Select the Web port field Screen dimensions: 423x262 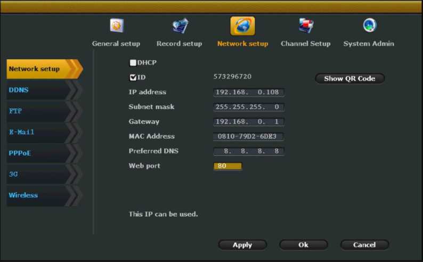[x=228, y=166]
